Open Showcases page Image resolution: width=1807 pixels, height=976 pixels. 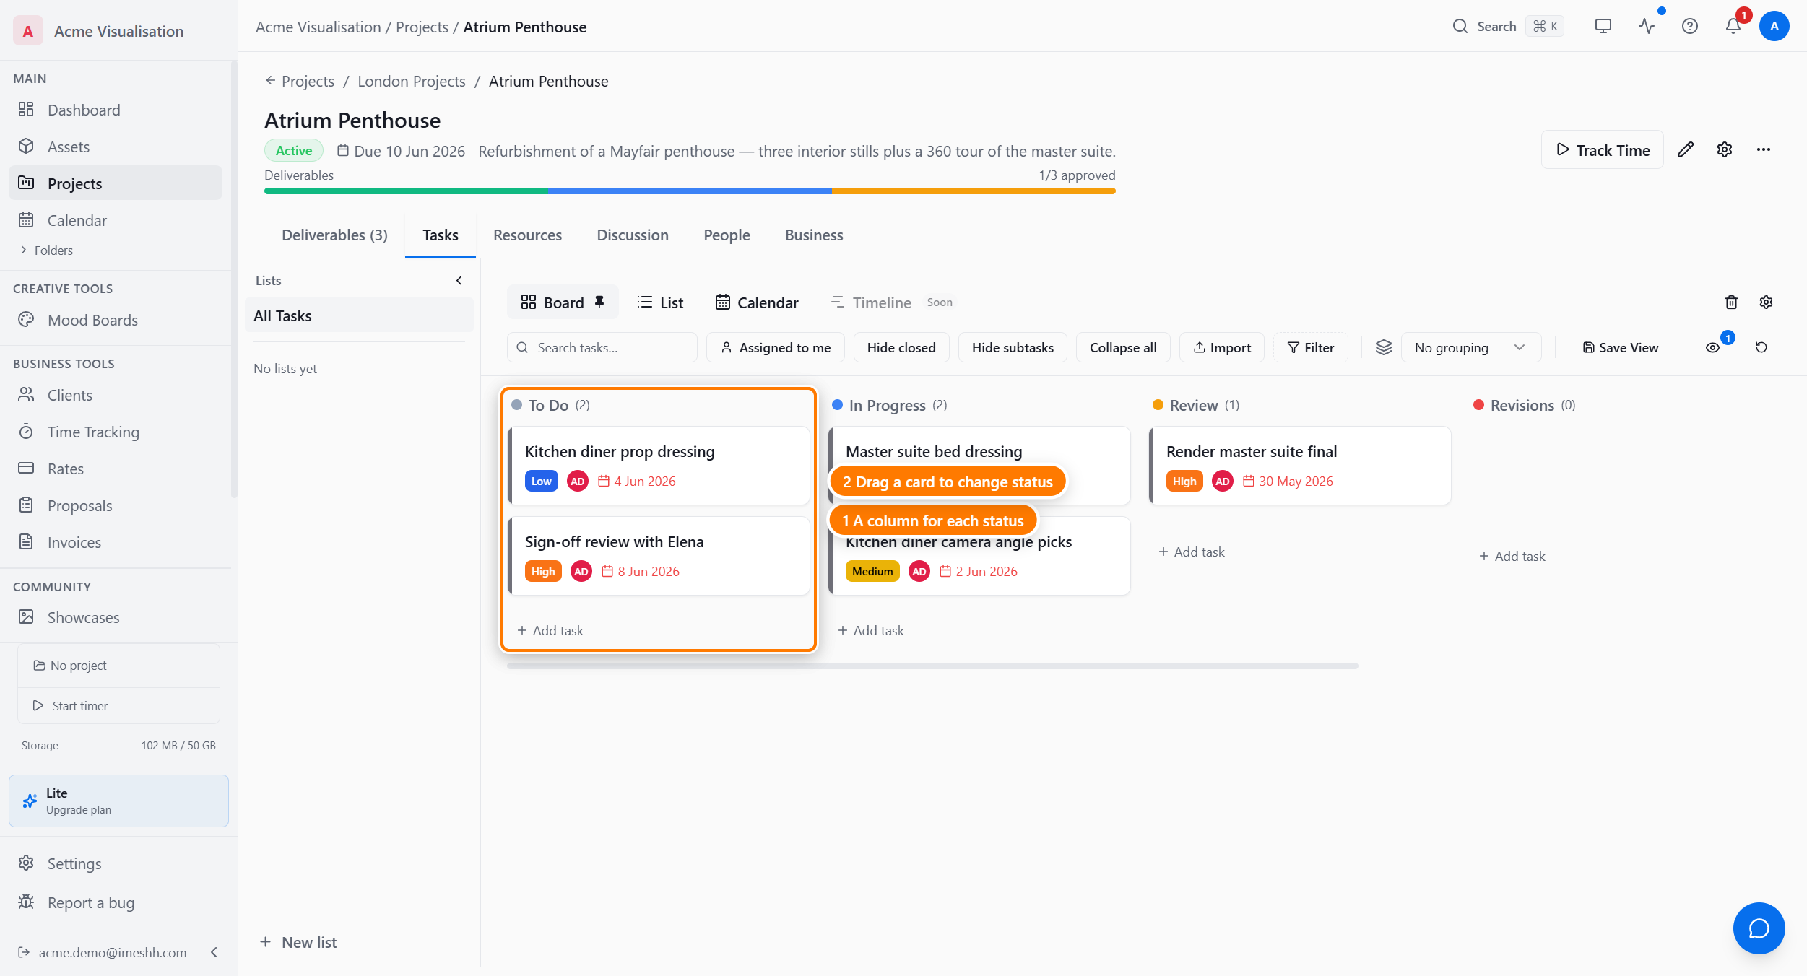tap(116, 617)
